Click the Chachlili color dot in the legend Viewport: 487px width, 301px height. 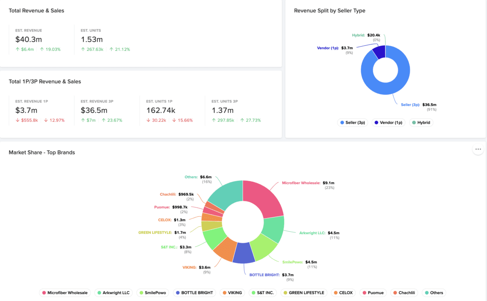point(395,292)
